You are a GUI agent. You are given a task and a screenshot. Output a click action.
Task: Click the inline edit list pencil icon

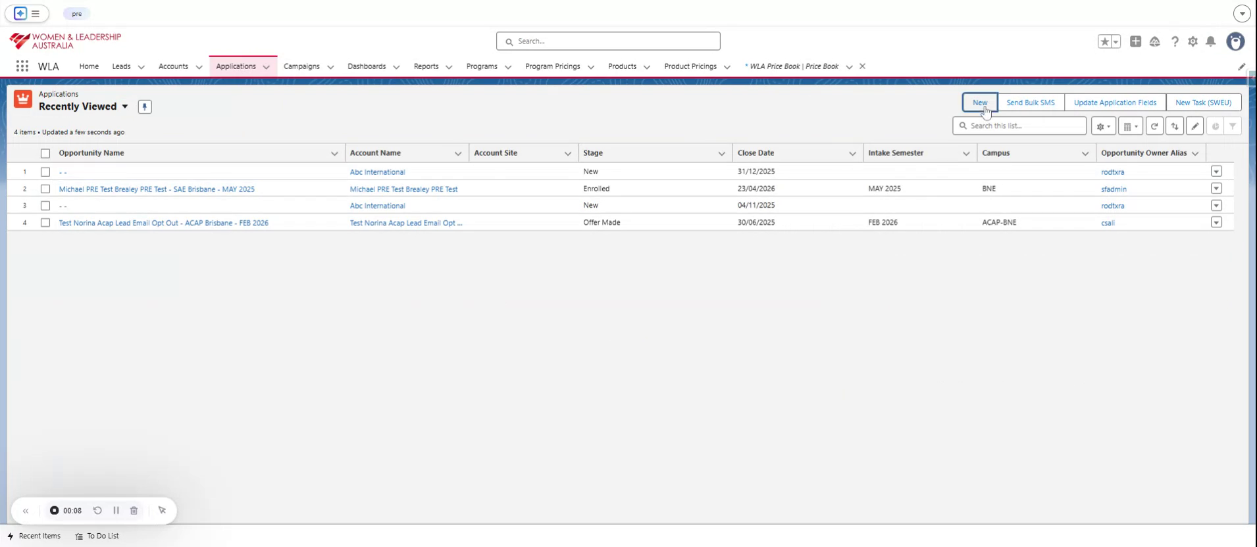(x=1195, y=126)
